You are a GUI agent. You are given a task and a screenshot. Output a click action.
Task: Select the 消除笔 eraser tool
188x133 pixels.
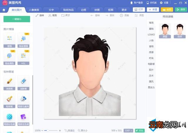tap(23, 83)
